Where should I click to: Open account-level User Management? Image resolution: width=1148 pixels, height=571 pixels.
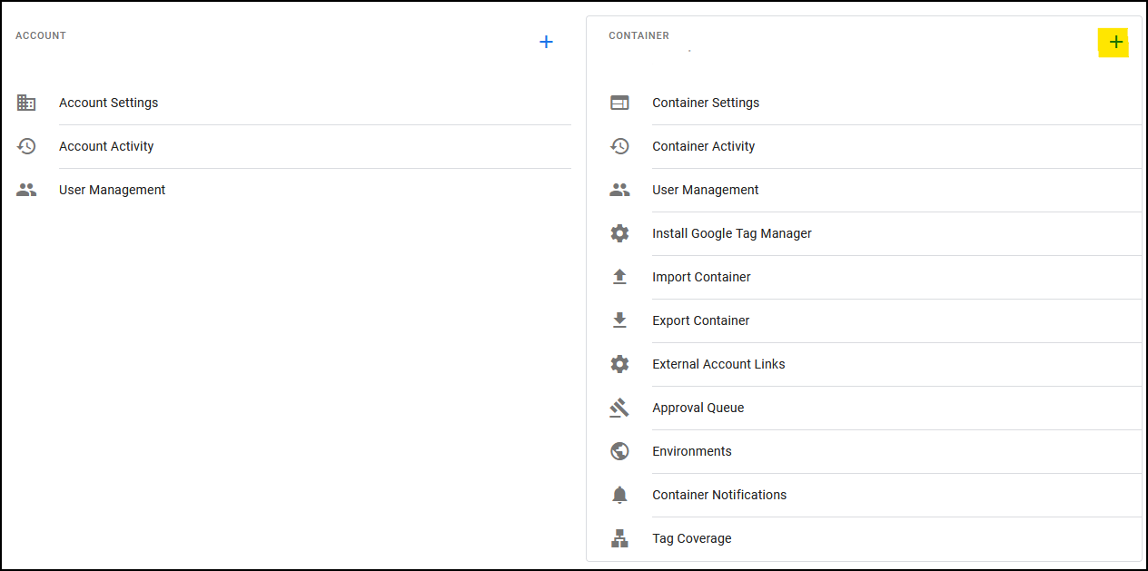[112, 190]
